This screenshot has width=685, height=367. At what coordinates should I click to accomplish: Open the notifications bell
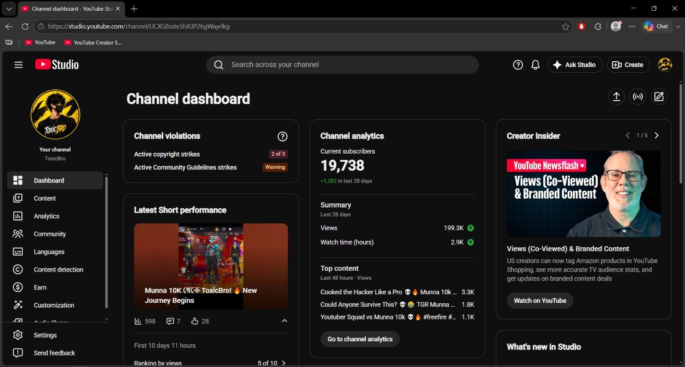pos(535,65)
